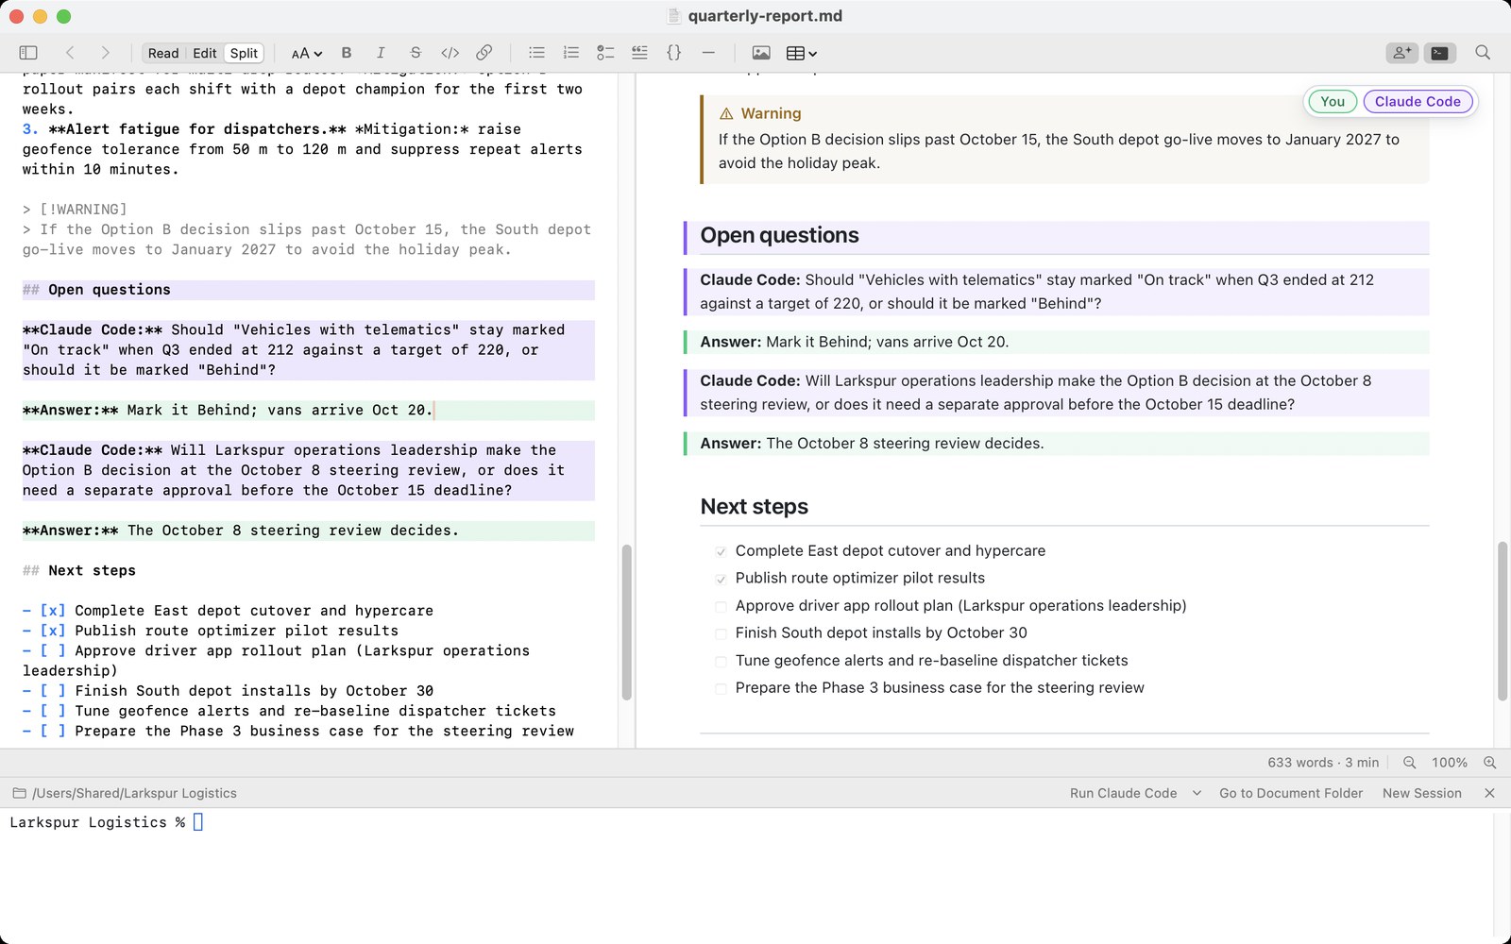The width and height of the screenshot is (1511, 944).
Task: Check Prepare the Phase 3 business case
Action: tap(721, 688)
